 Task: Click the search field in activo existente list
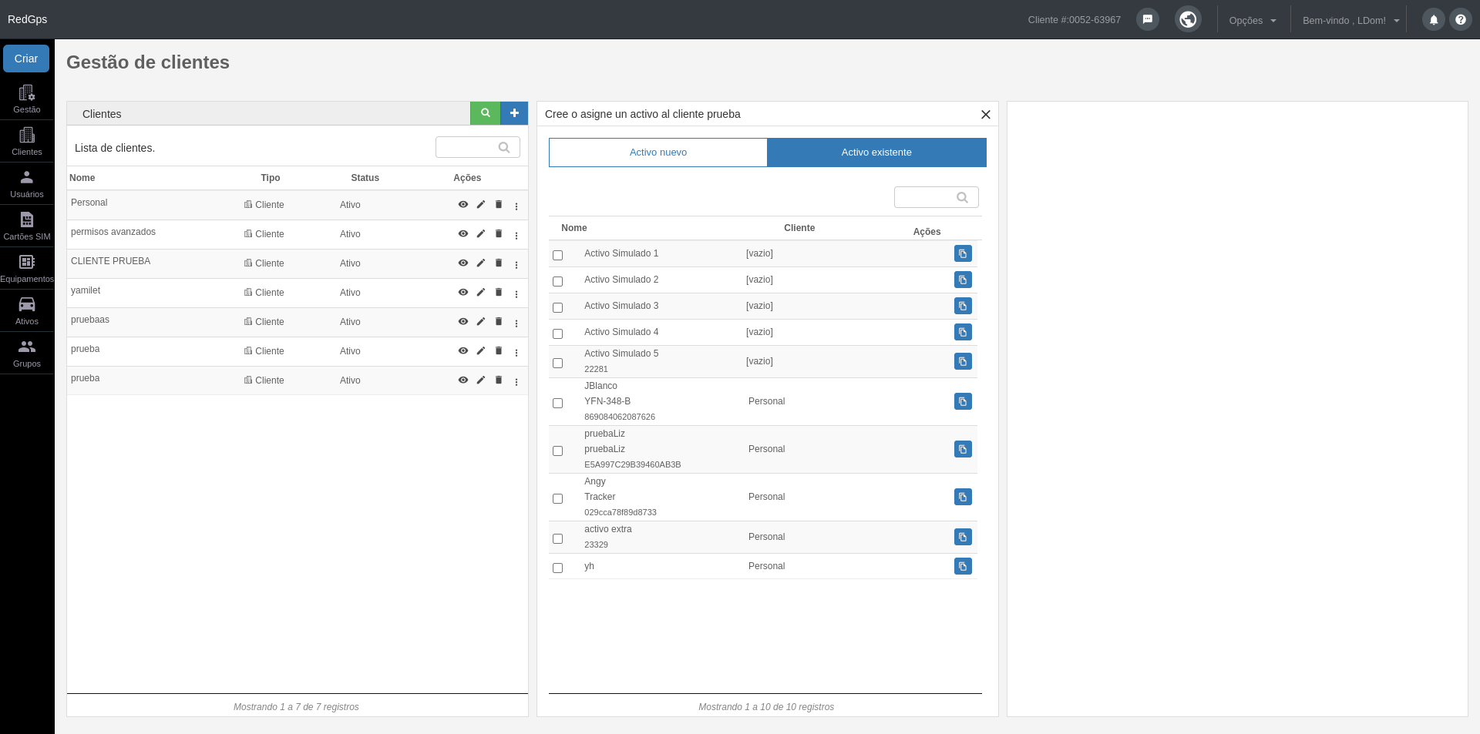pyautogui.click(x=937, y=197)
